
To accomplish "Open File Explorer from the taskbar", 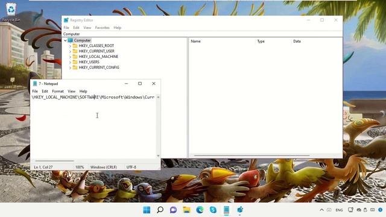I will [186, 210].
